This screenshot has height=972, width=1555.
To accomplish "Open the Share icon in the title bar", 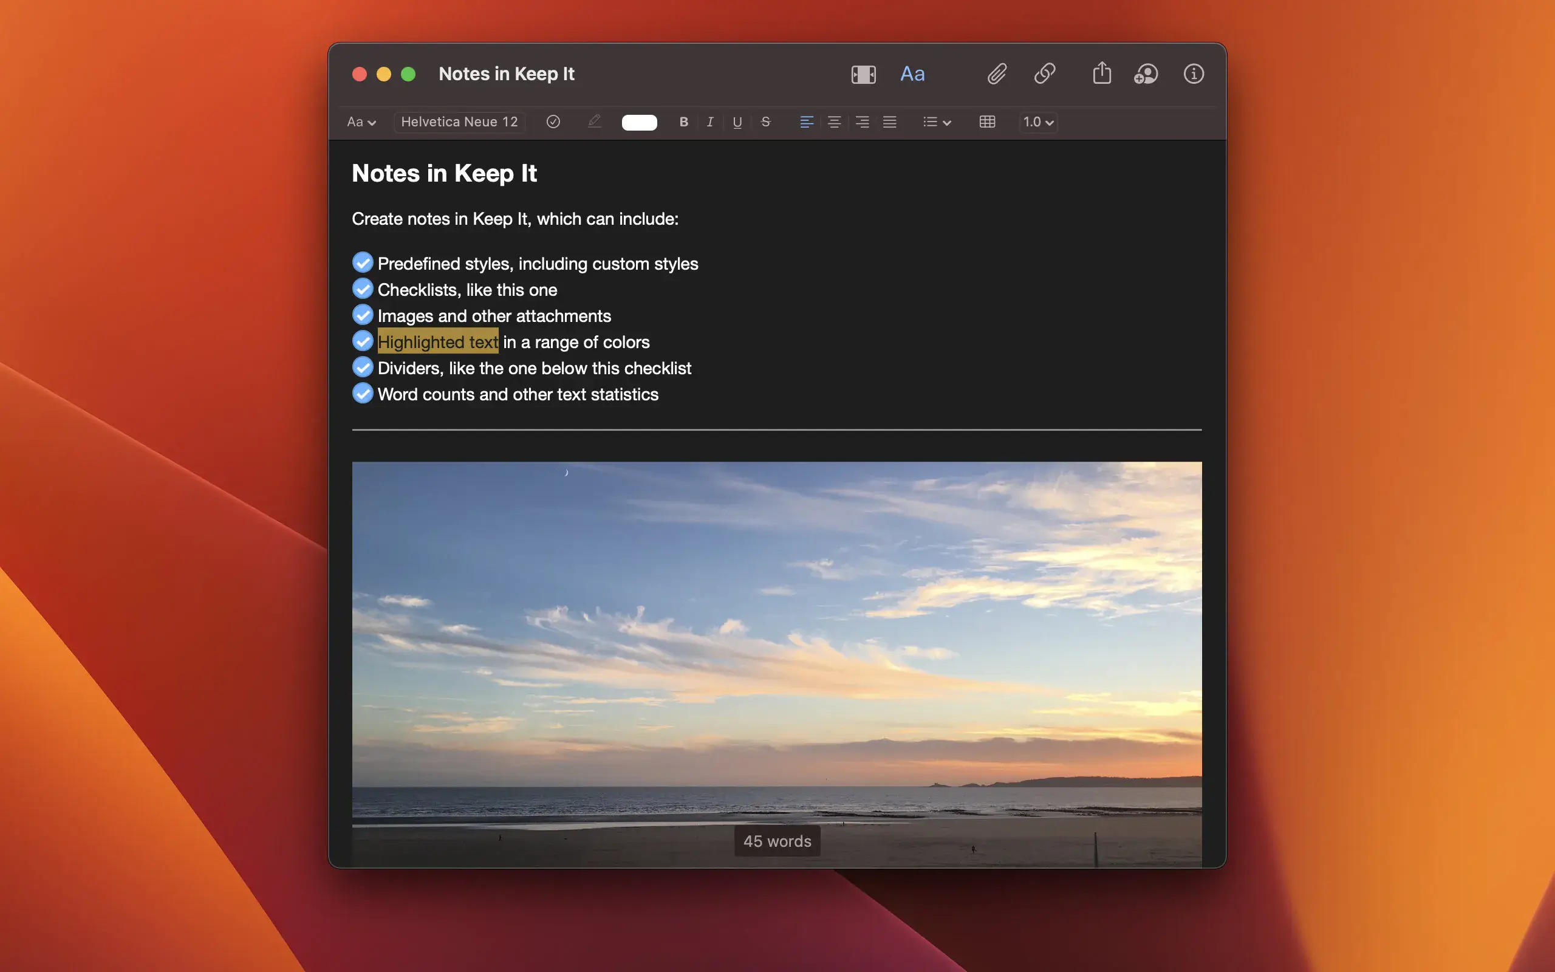I will (x=1101, y=74).
